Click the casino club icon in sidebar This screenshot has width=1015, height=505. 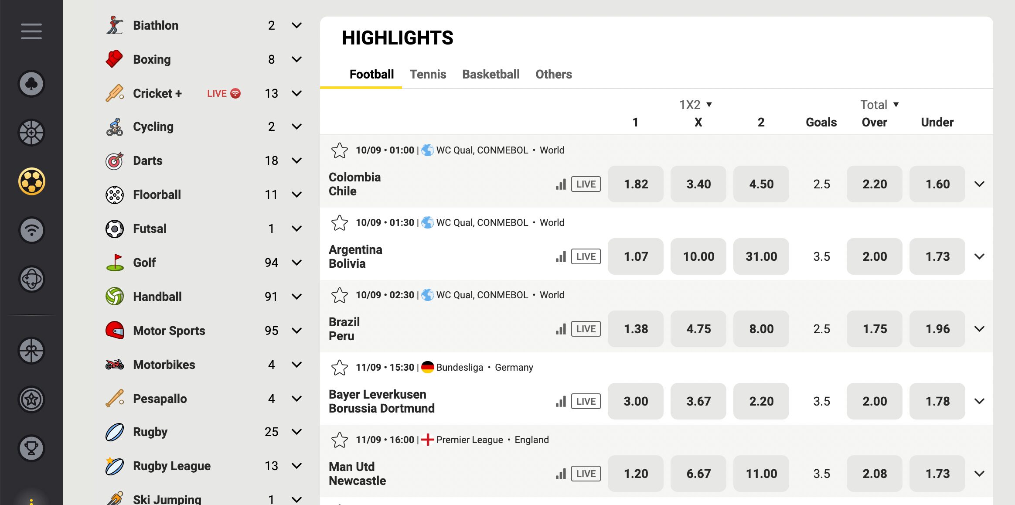(x=31, y=83)
